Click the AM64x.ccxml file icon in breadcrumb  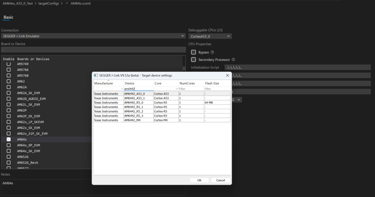click(x=67, y=3)
